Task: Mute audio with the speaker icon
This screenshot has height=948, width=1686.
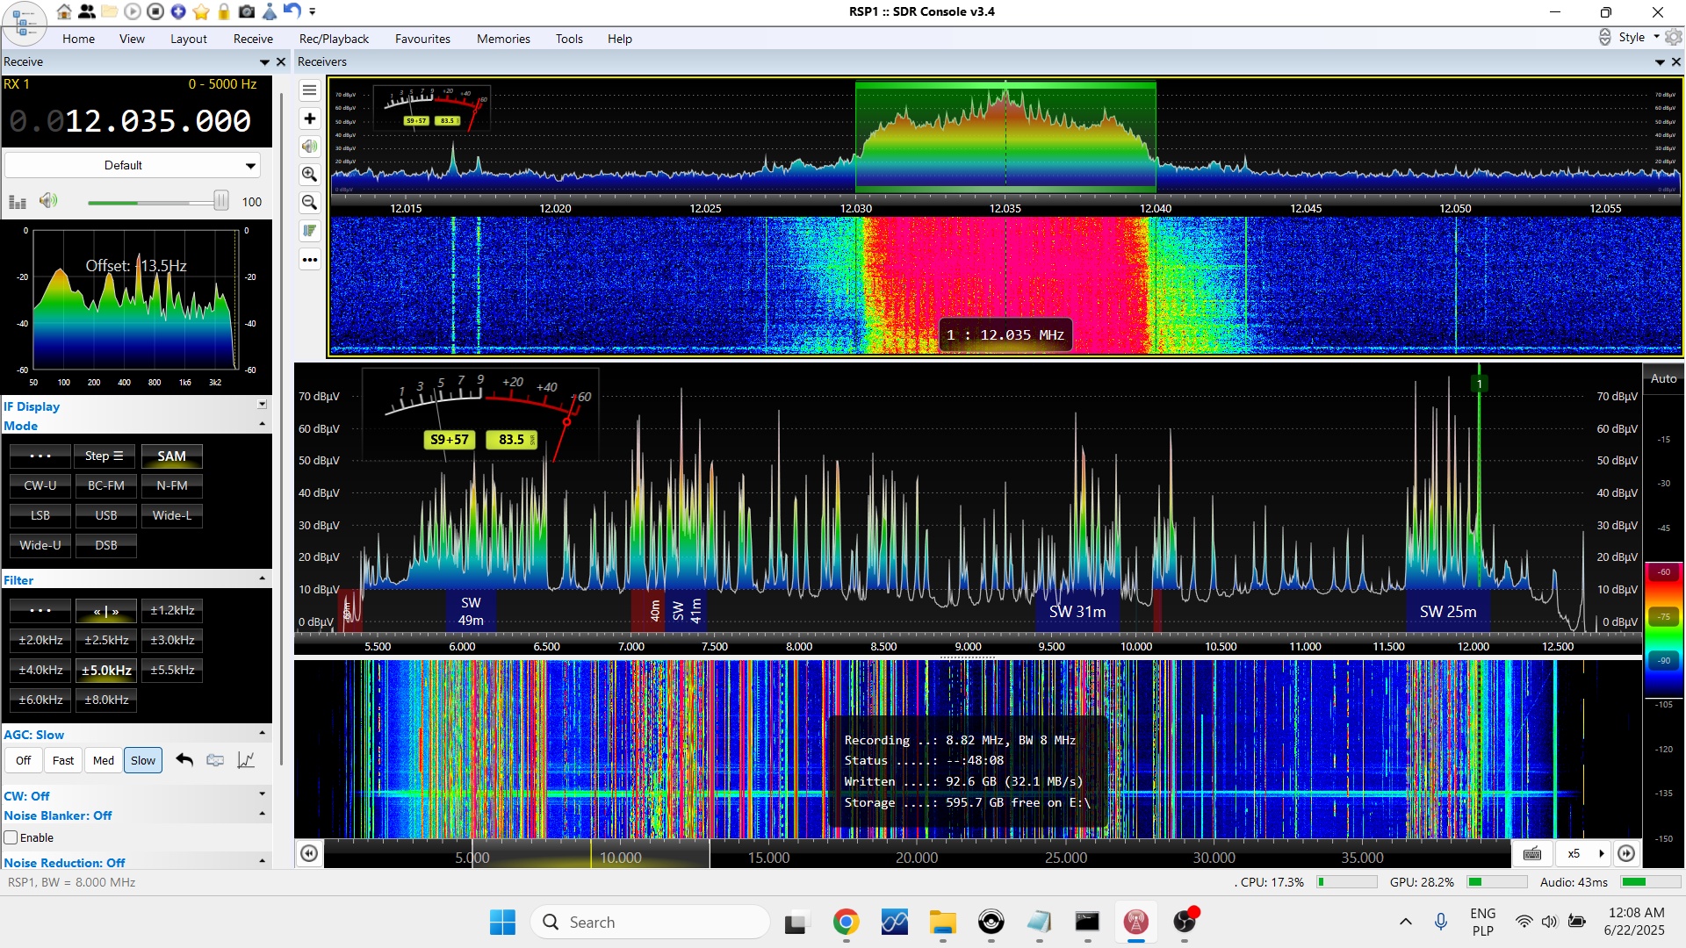Action: 48,201
